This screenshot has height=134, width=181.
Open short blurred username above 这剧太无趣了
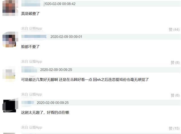(x=28, y=102)
